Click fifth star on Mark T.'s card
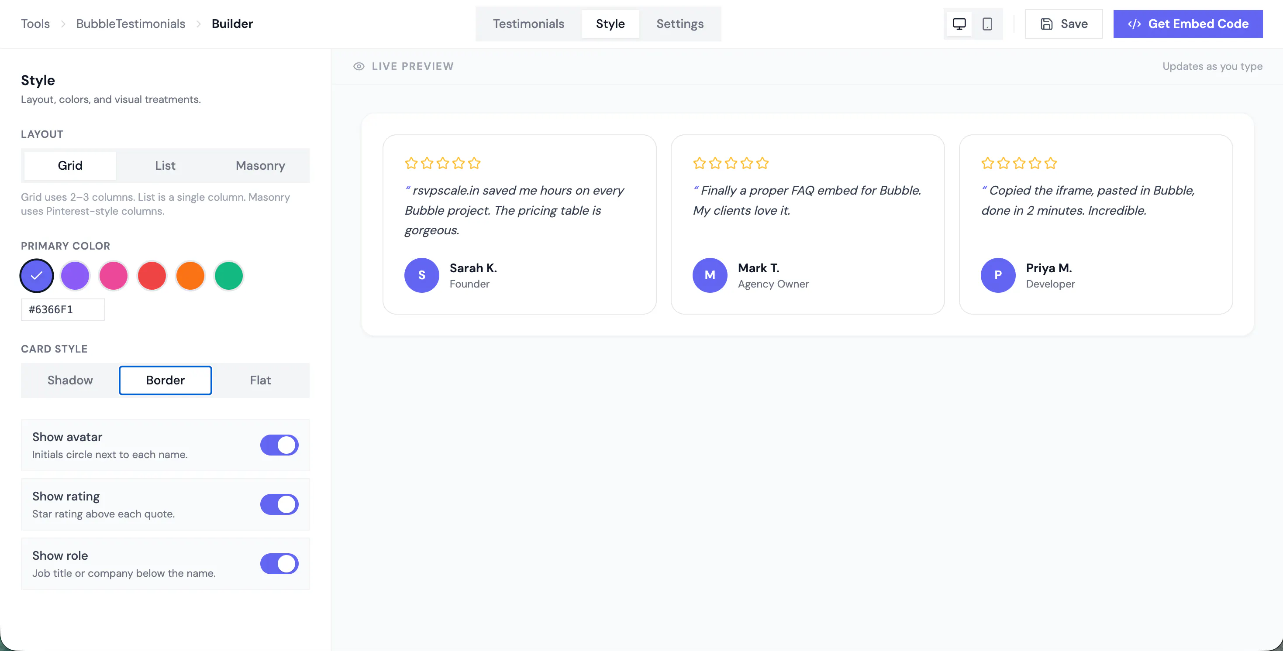The image size is (1283, 651). click(762, 163)
